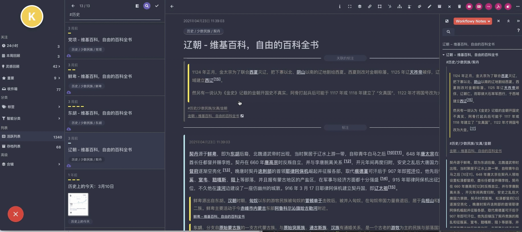Enter fullscreen mode with the expand icon
Screen dimensions: 522x232
click(x=350, y=6)
